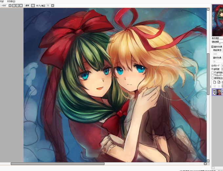The image size is (223, 171).
Task: Click the stabilizer value field 11
Action: [49, 6]
